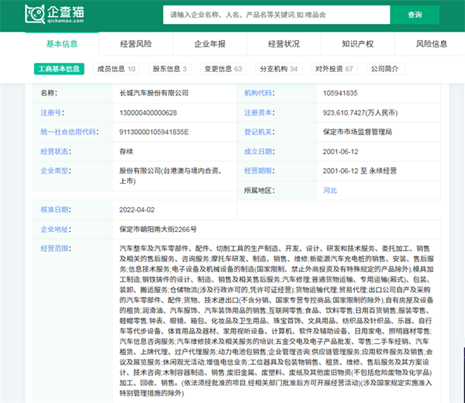Image resolution: width=465 pixels, height=403 pixels.
Task: Show 成员信息 section with 10 entries
Action: pos(115,69)
